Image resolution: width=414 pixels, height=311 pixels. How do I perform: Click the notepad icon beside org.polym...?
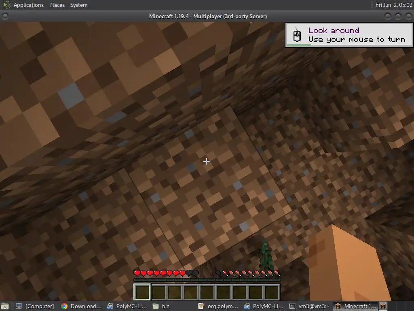tap(201, 306)
